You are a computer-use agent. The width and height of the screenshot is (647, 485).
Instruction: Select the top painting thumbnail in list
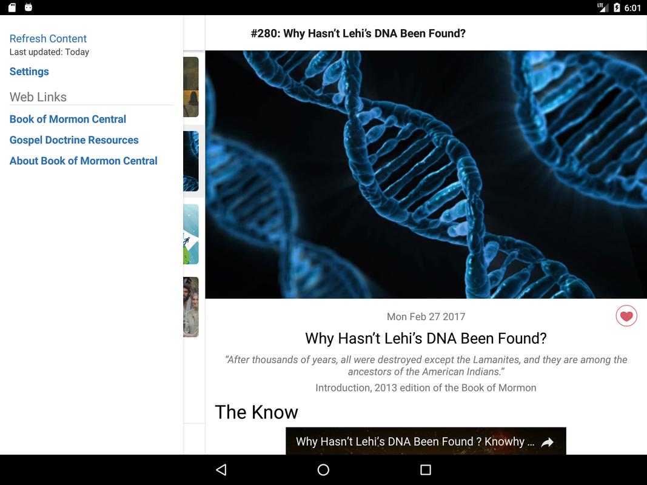pyautogui.click(x=191, y=87)
